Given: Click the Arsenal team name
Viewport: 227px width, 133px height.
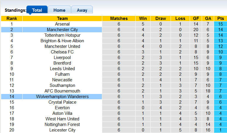Looking at the screenshot, I should point(62,24).
